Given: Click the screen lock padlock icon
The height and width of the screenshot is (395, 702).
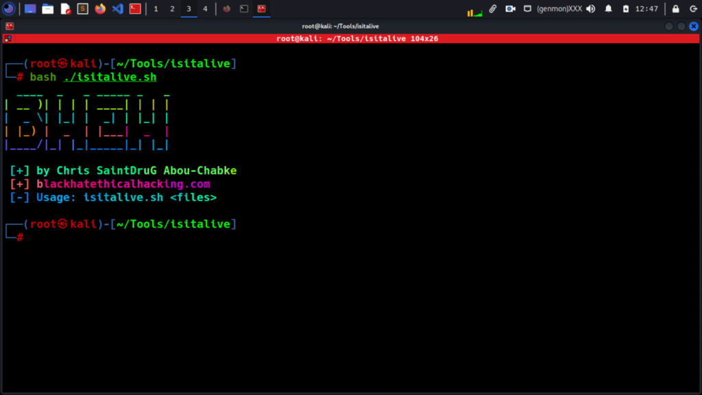Looking at the screenshot, I should click(676, 9).
